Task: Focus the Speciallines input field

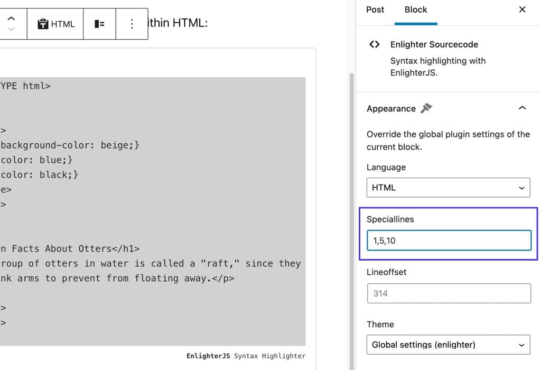Action: point(449,240)
